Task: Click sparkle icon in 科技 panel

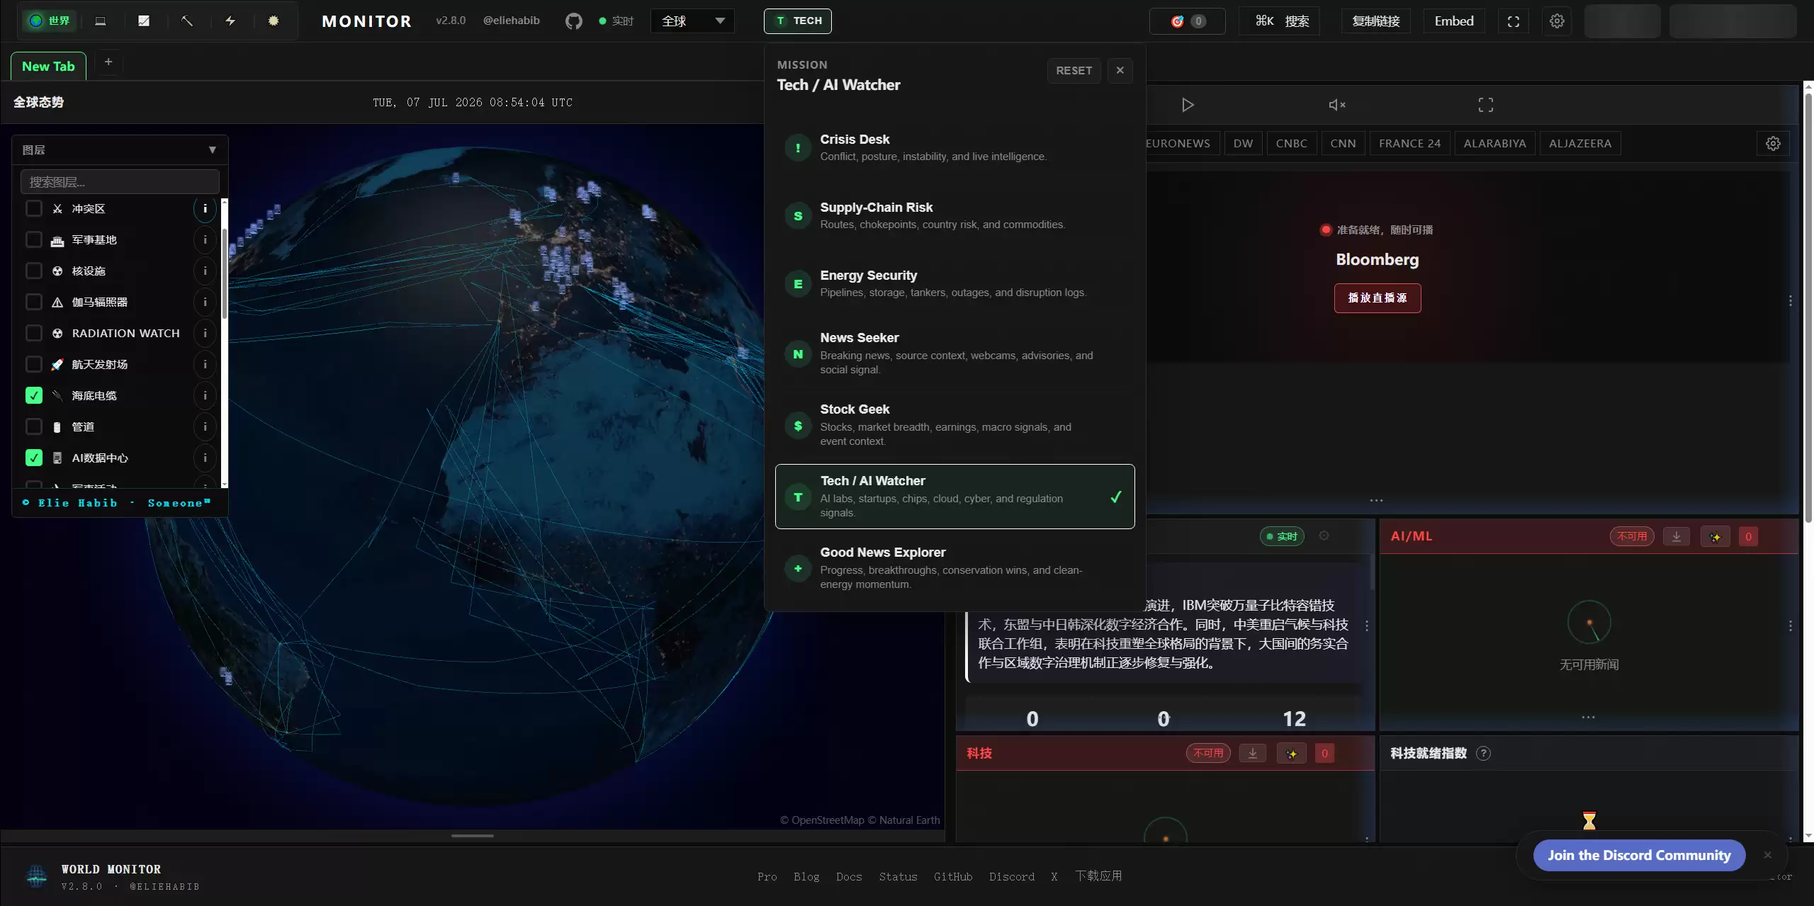Action: point(1292,753)
